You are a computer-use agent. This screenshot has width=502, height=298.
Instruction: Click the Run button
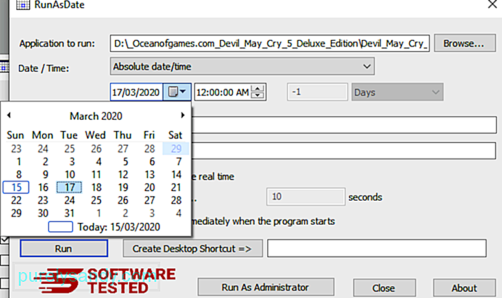64,248
